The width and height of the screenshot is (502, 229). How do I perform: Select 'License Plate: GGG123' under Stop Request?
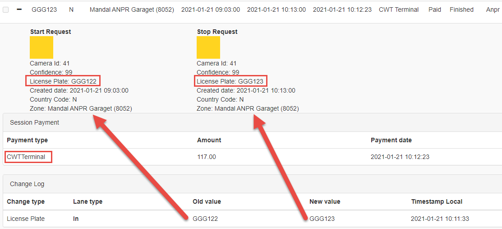click(230, 81)
